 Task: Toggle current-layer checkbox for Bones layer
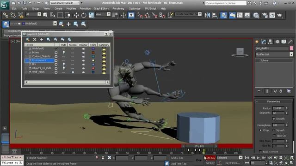point(56,53)
